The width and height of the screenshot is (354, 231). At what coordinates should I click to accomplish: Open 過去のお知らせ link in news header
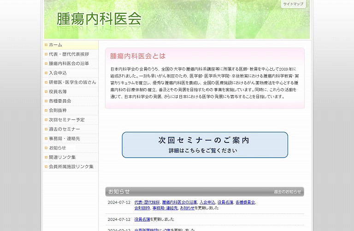[287, 192]
